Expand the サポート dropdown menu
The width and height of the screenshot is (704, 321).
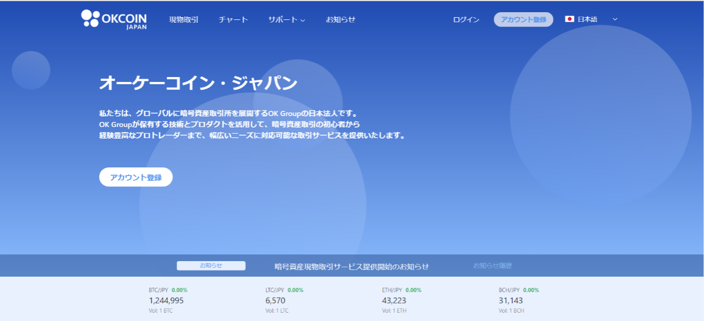287,19
